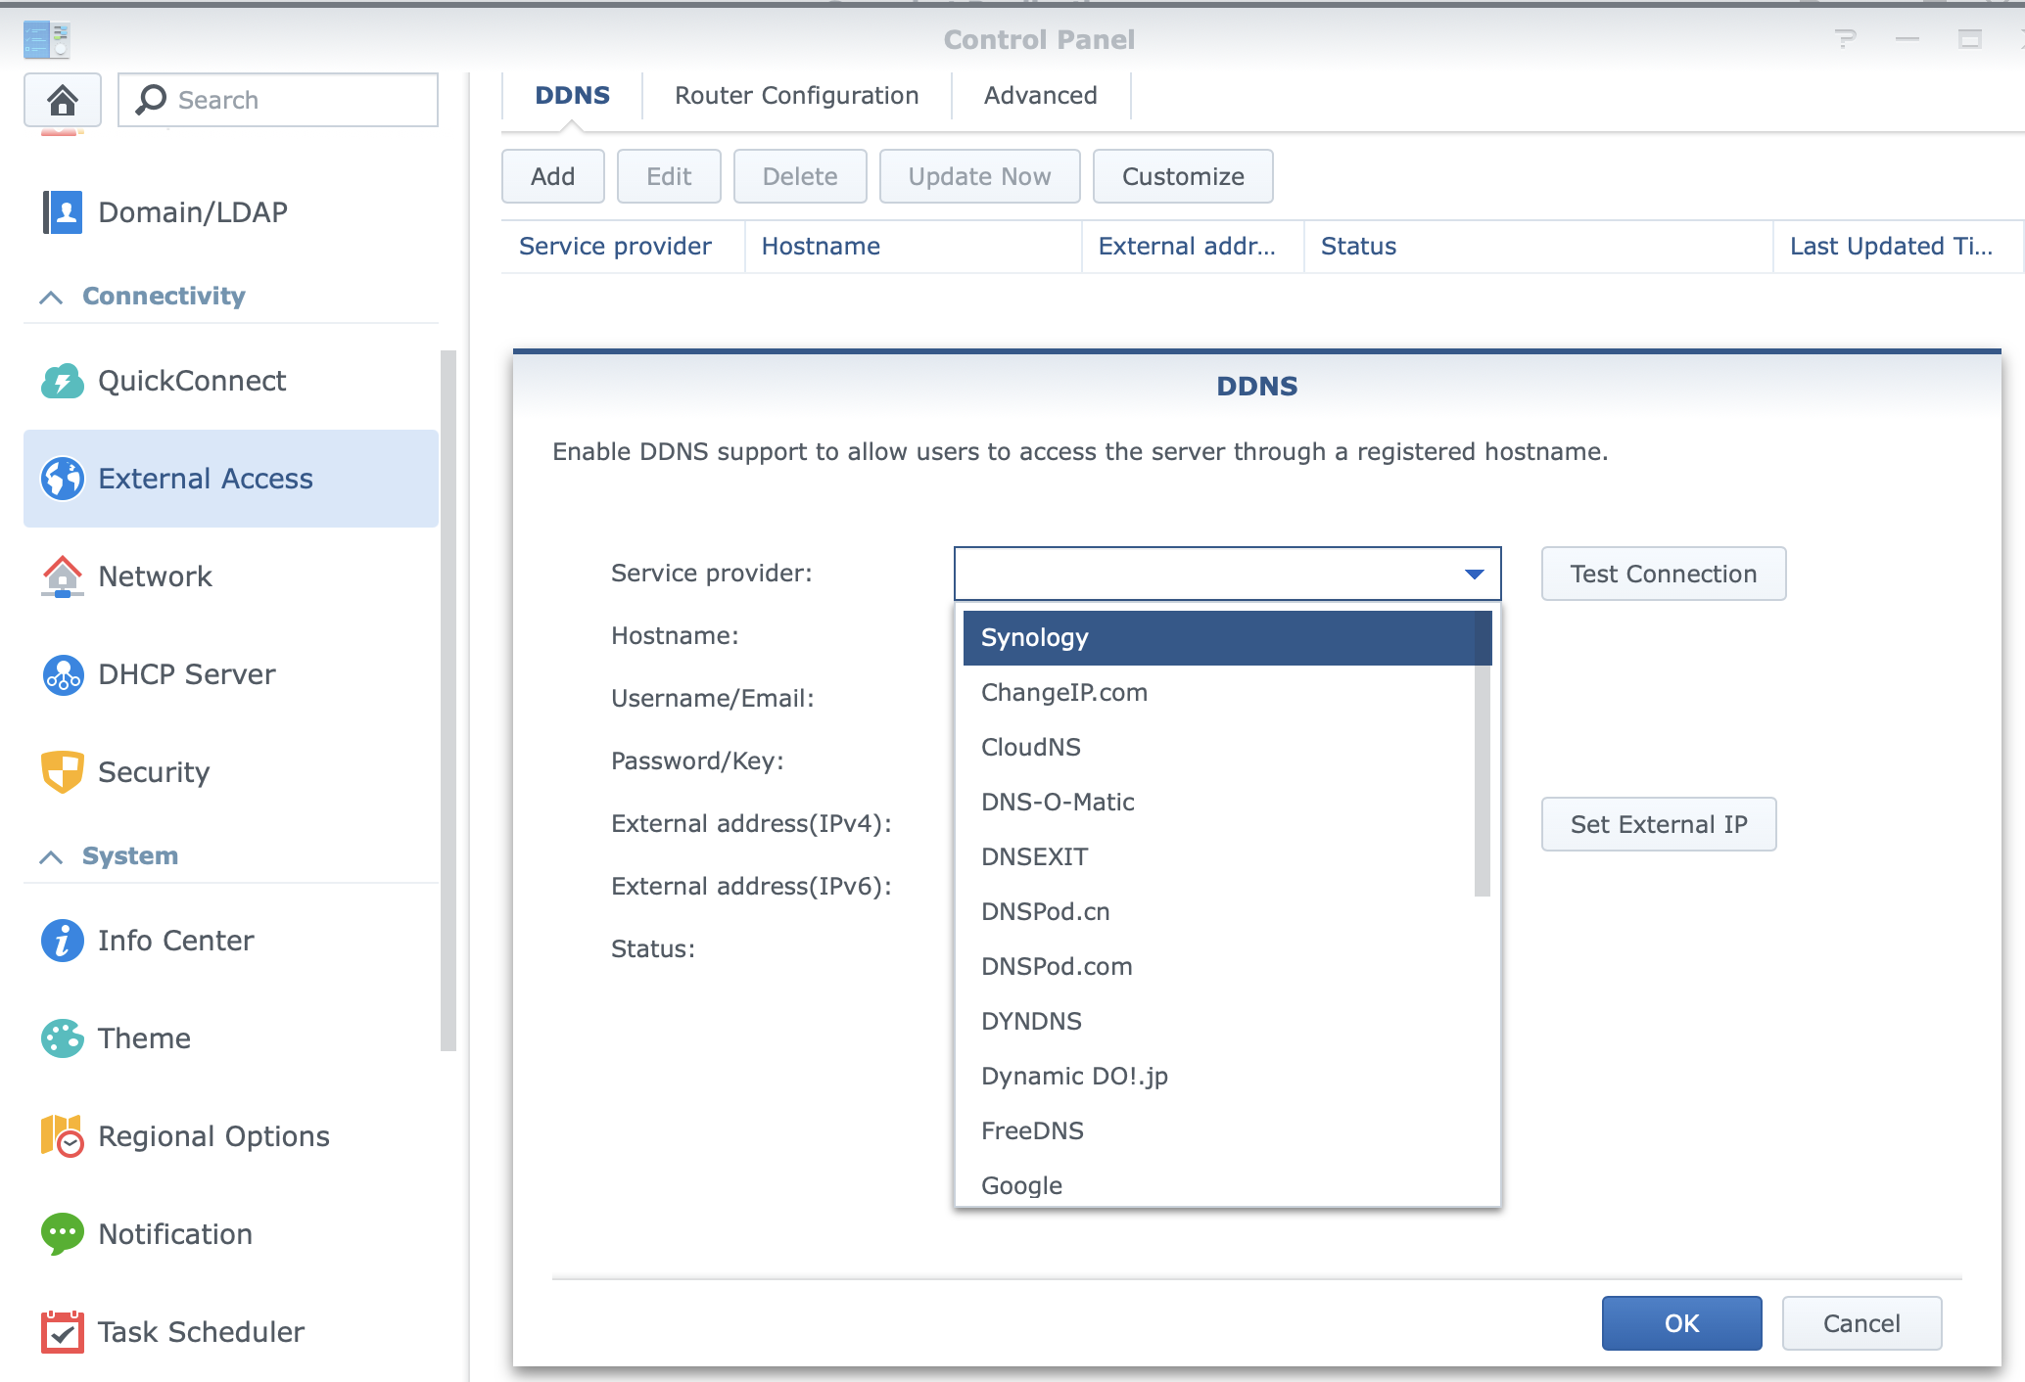The width and height of the screenshot is (2025, 1382).
Task: Click the Customize button
Action: coord(1183,176)
